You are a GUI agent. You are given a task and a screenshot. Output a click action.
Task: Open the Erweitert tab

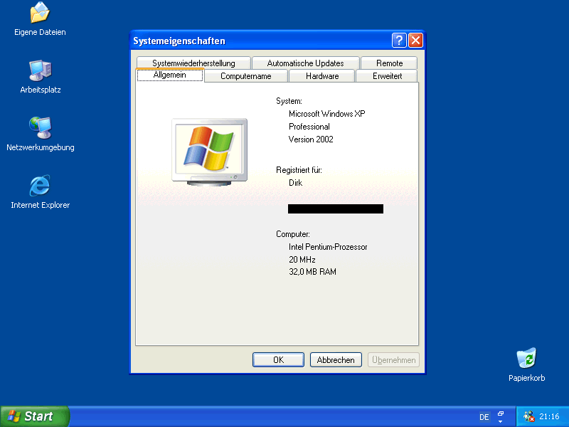tap(387, 76)
